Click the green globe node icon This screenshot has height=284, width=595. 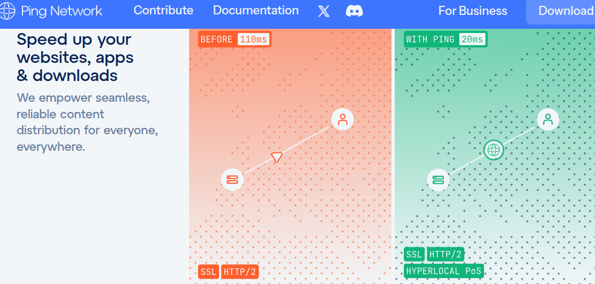tap(494, 150)
